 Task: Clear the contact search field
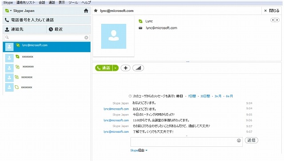(87, 38)
